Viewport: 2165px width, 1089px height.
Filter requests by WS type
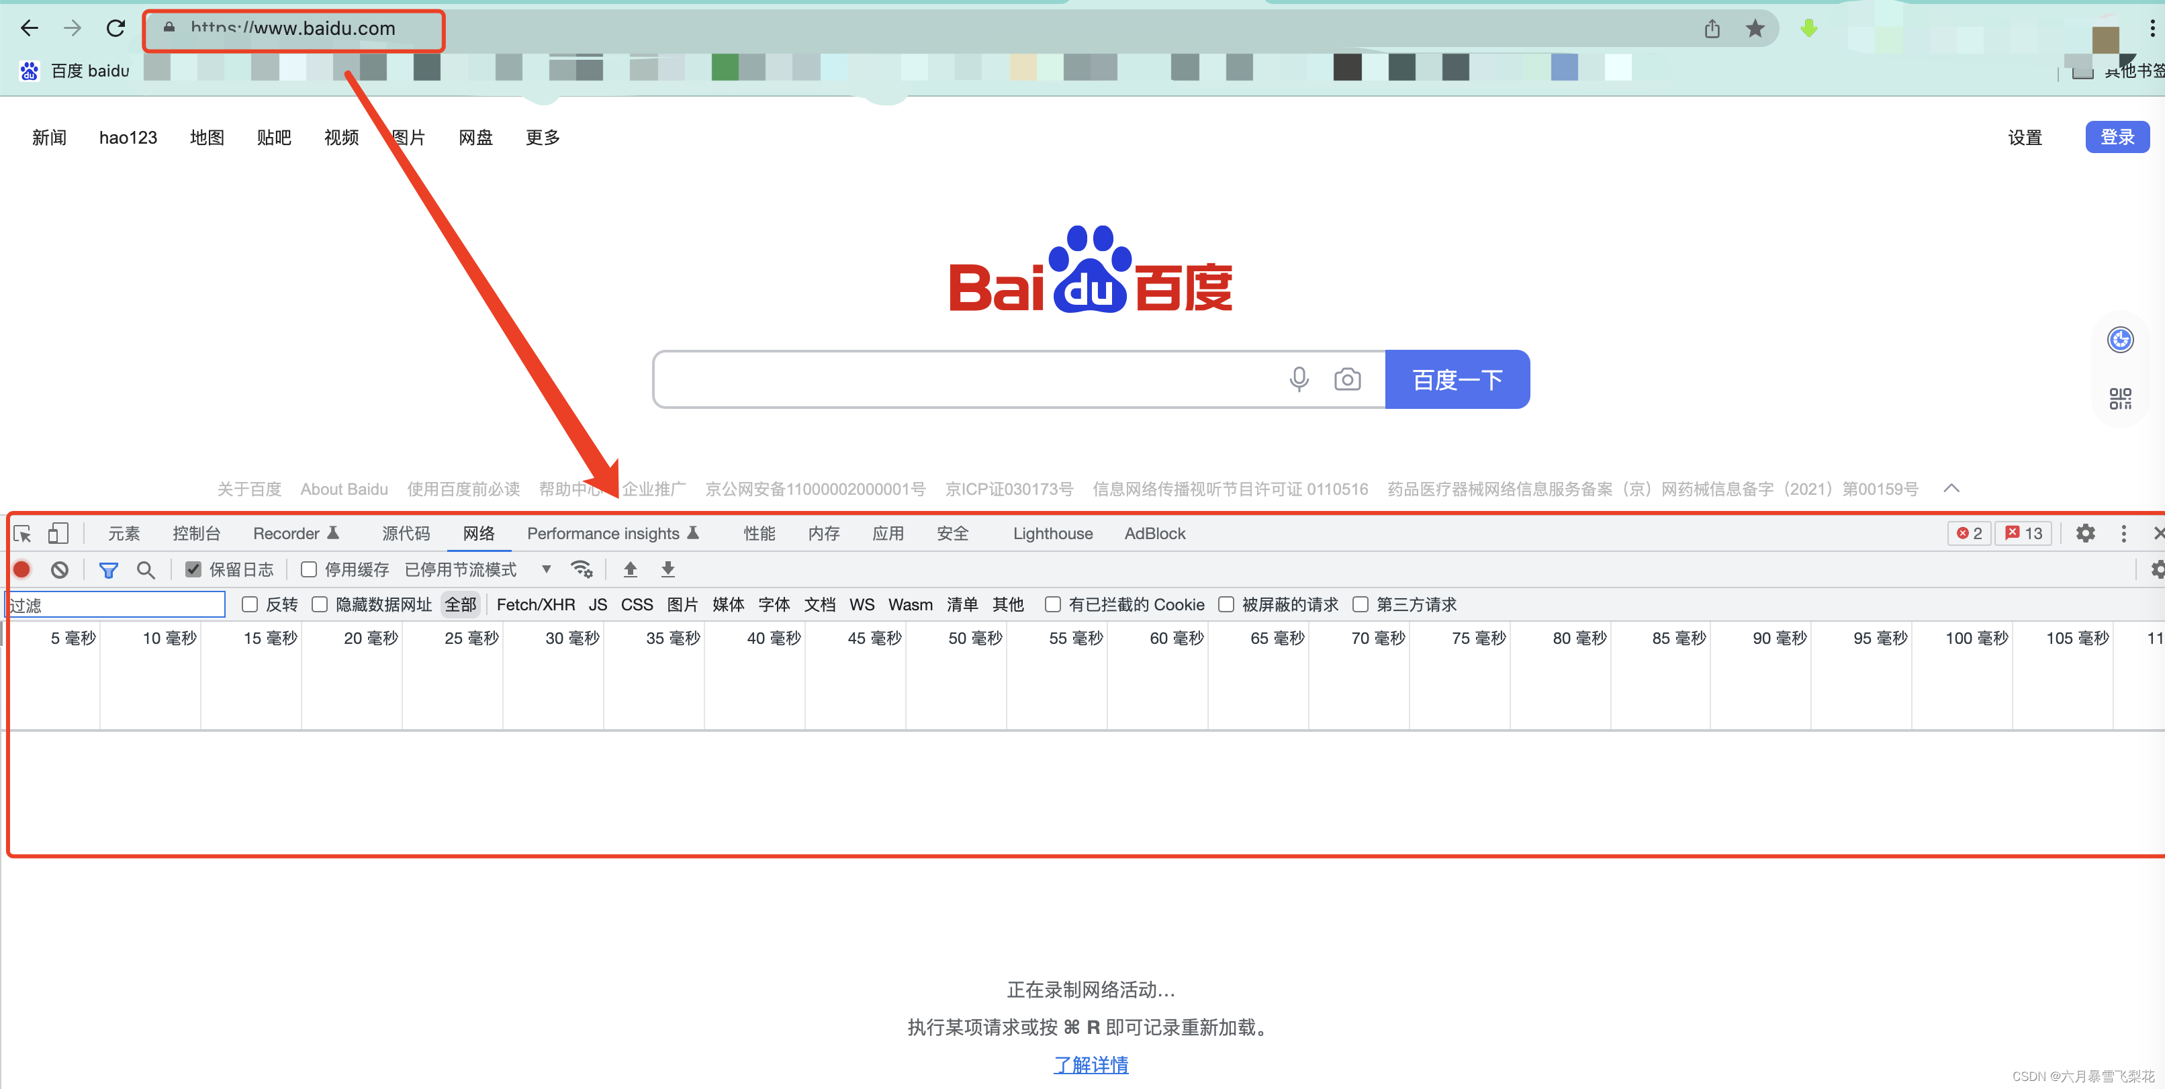[x=862, y=604]
